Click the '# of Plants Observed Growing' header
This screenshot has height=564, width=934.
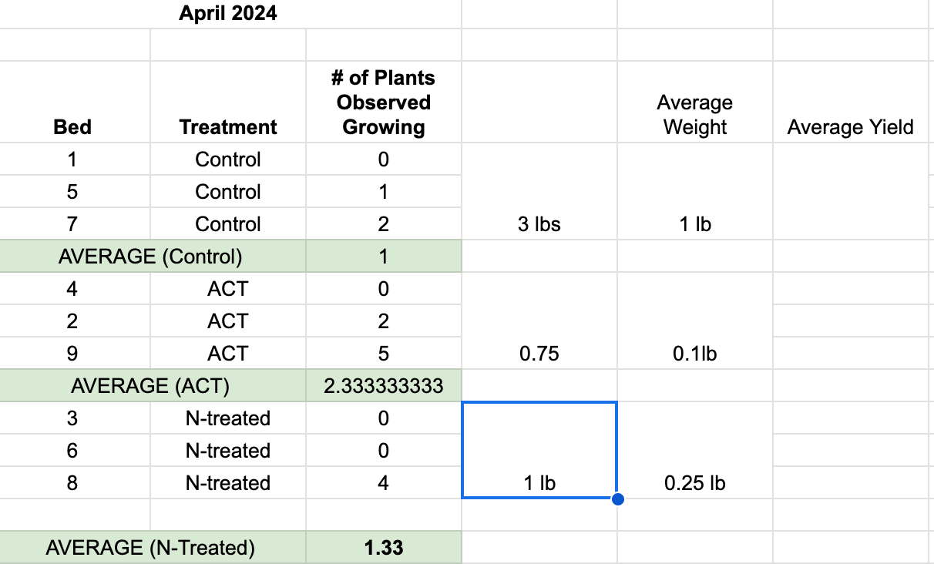[384, 102]
